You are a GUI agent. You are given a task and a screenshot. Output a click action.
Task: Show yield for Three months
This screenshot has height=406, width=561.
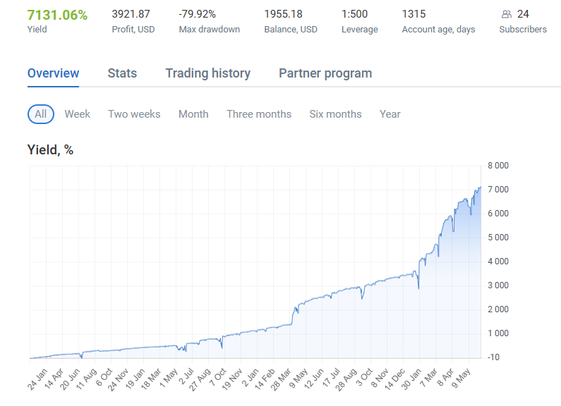pos(259,114)
